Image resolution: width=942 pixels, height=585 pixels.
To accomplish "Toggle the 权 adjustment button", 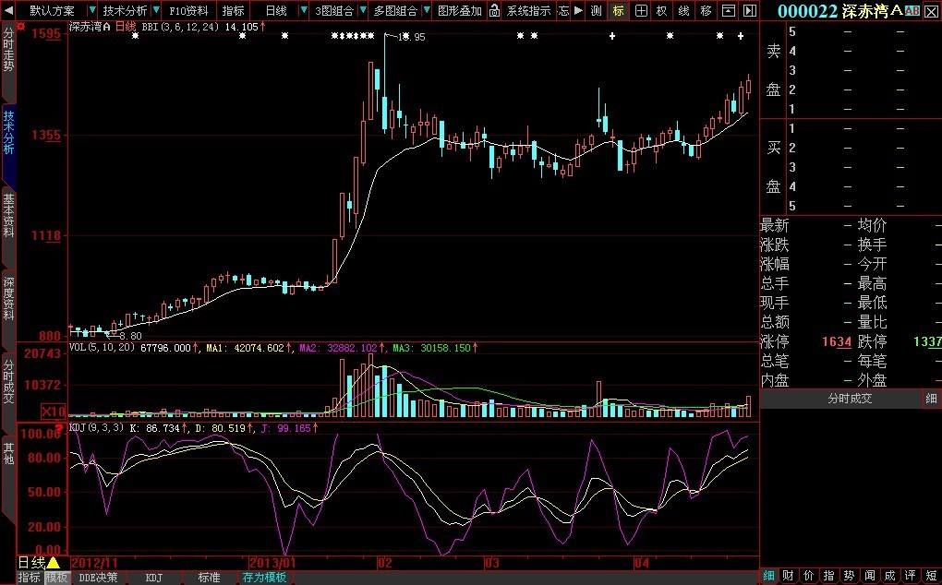I will pyautogui.click(x=661, y=11).
